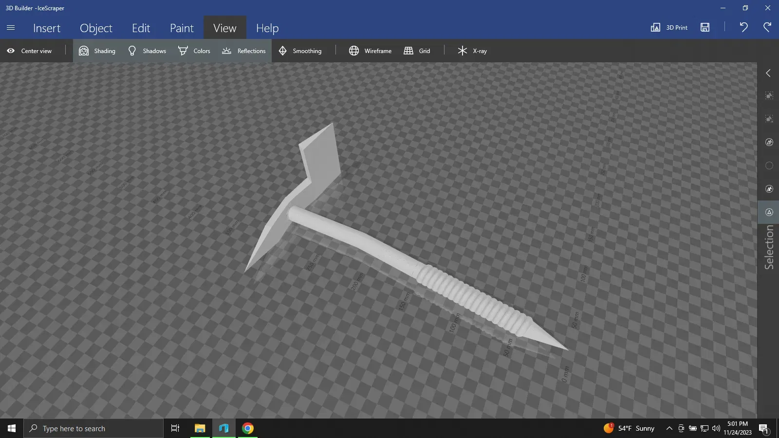Enable Wireframe view
The width and height of the screenshot is (779, 438).
click(x=370, y=51)
